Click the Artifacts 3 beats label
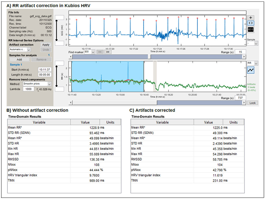The height and width of the screenshot is (199, 265). pos(252,87)
